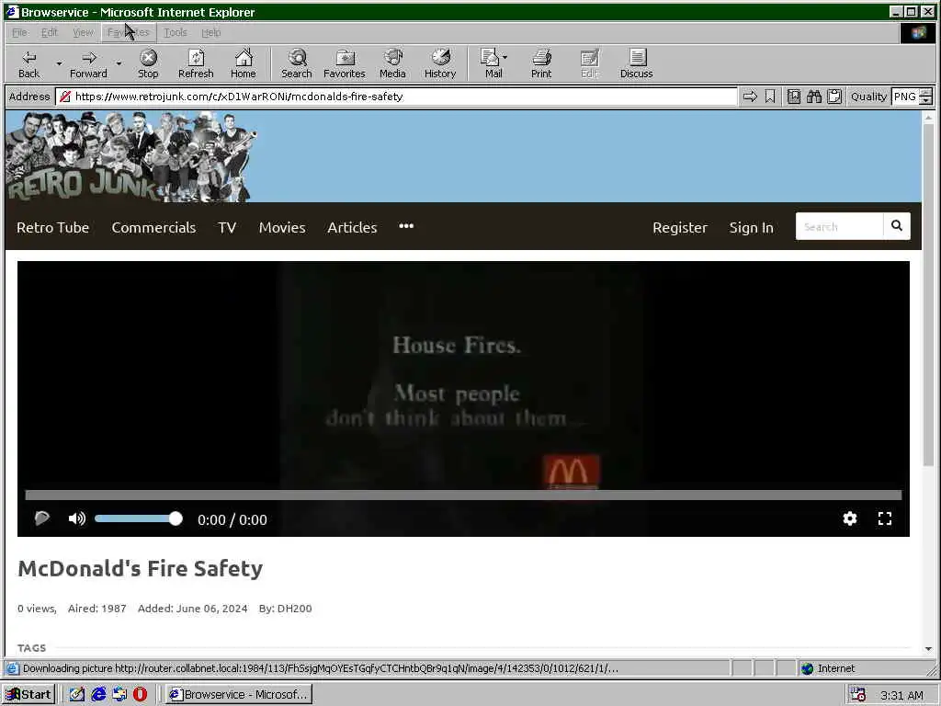This screenshot has height=706, width=941.
Task: Open the View menu
Action: [83, 32]
